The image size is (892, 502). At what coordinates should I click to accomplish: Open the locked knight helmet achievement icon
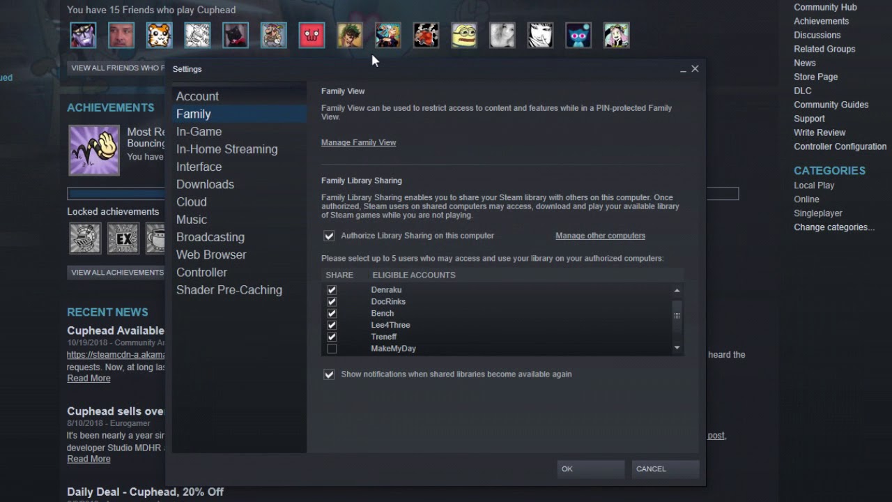[85, 238]
